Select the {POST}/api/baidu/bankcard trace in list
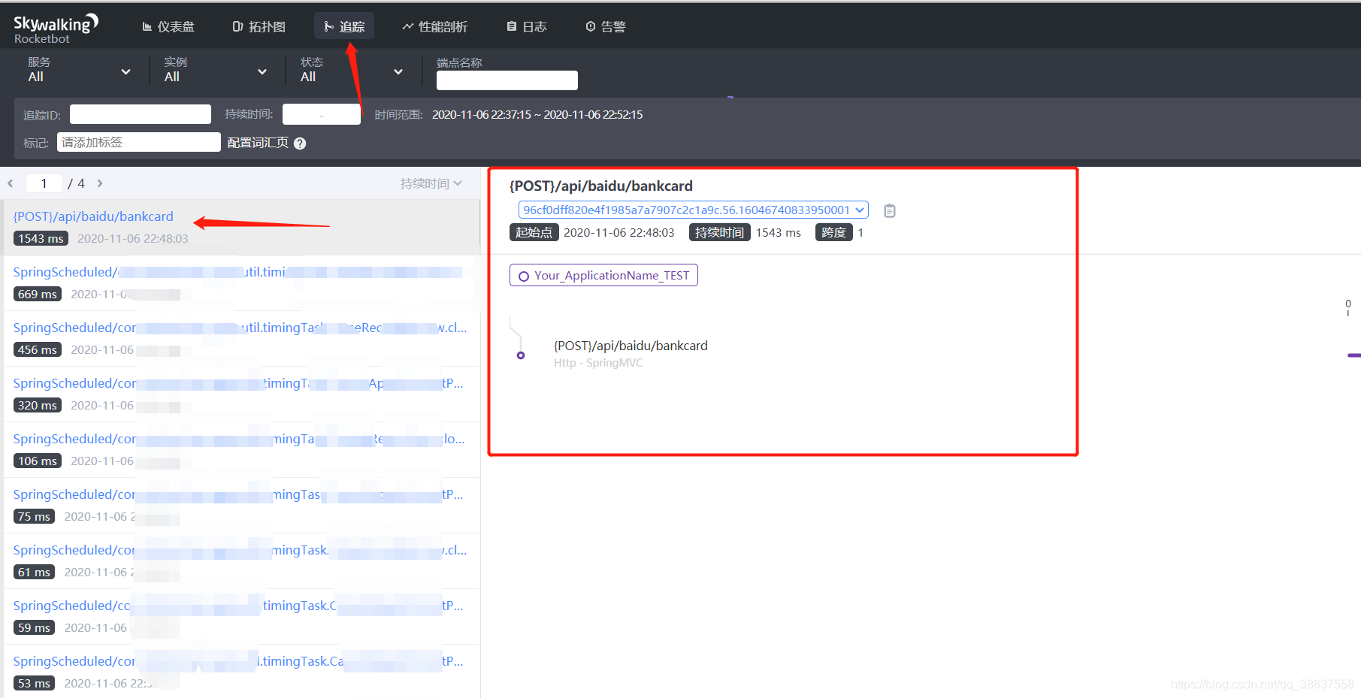This screenshot has width=1361, height=698. 242,227
